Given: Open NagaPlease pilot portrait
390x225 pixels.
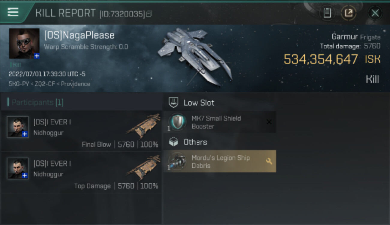Looking at the screenshot, I should pyautogui.click(x=24, y=43).
